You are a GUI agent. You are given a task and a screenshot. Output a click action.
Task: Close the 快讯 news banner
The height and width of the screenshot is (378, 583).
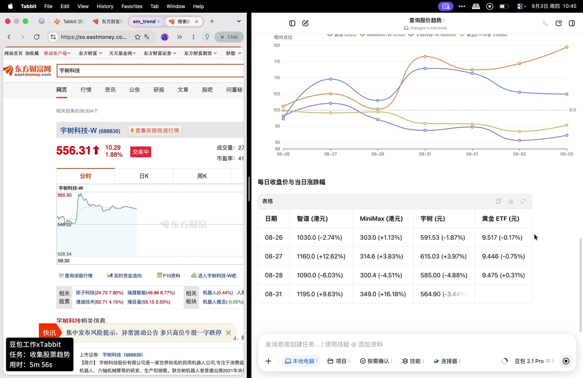(x=228, y=333)
